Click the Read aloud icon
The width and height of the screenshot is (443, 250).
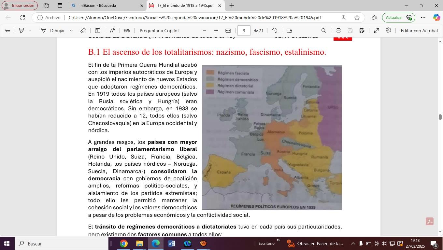112,31
